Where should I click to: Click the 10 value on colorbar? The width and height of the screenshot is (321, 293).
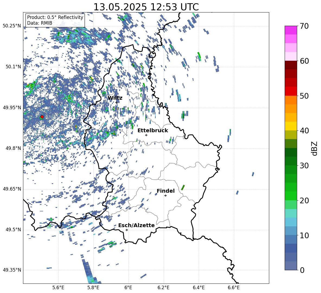(304, 235)
